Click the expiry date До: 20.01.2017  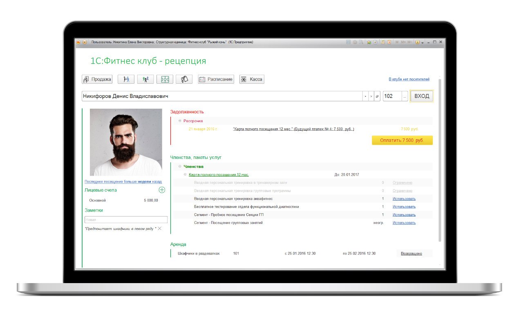(346, 174)
